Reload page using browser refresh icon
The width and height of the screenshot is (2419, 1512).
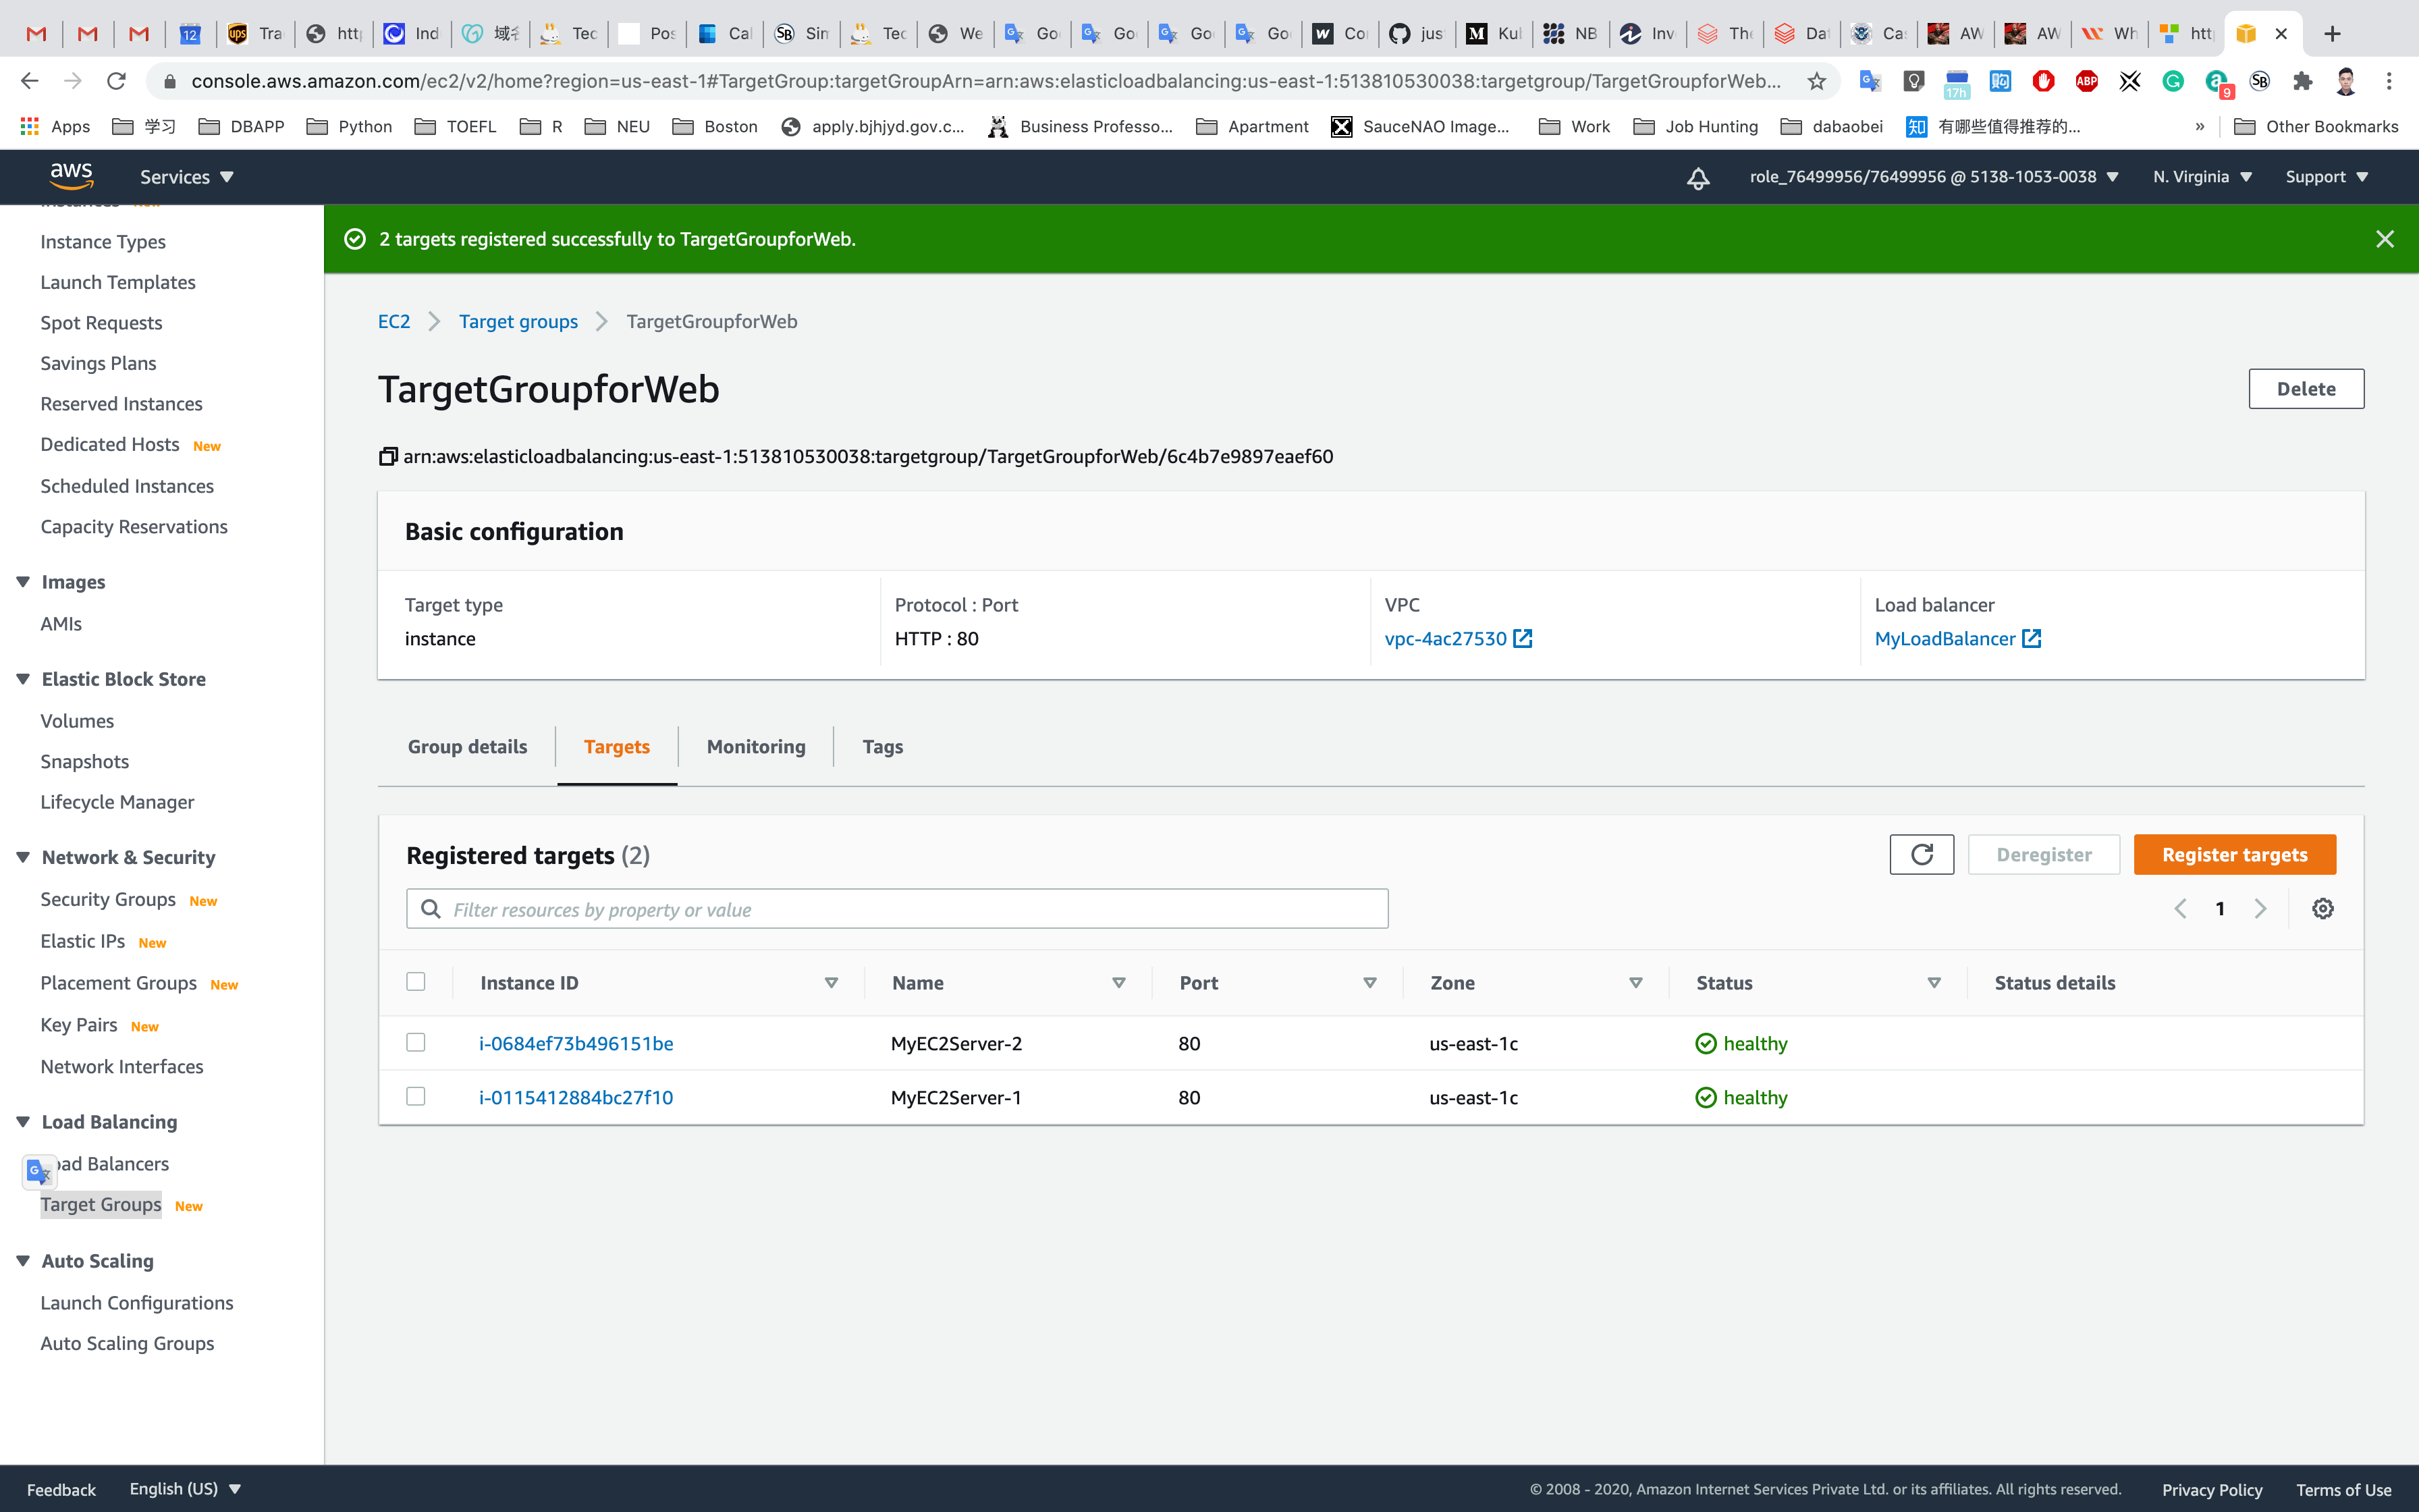[116, 81]
